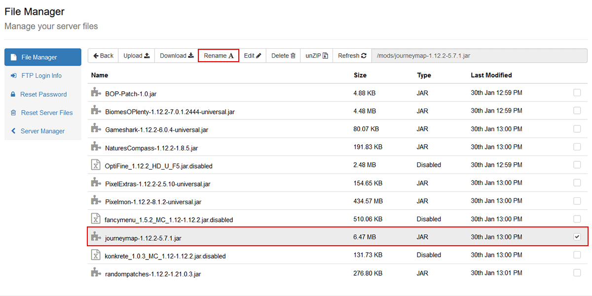
Task: Refresh the file list
Action: point(352,56)
